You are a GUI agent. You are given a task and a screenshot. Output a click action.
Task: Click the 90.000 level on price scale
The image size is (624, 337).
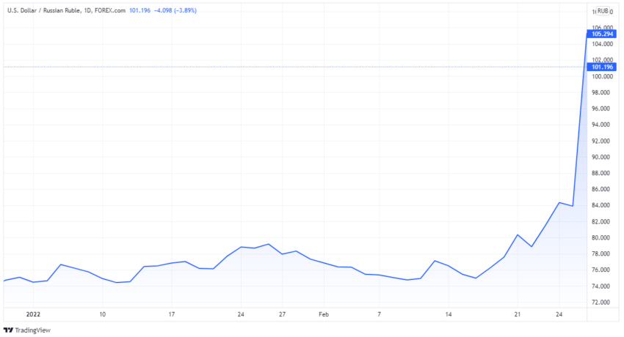[x=601, y=158]
